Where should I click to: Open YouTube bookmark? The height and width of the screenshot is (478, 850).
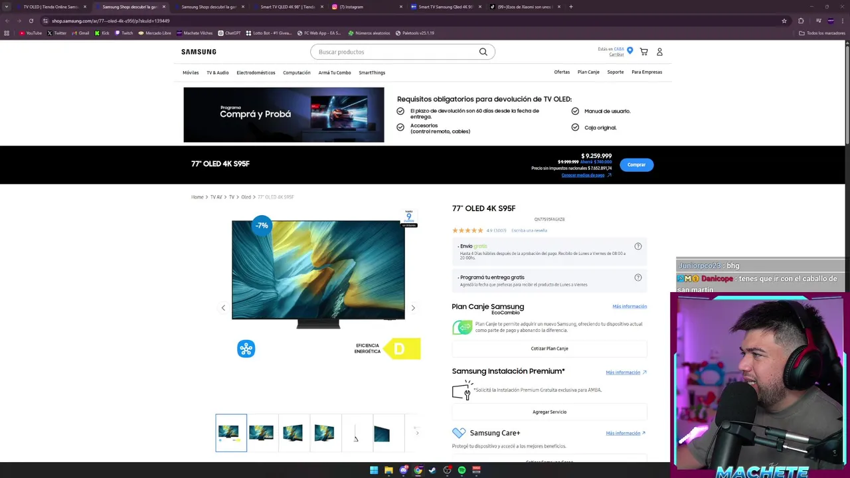[31, 33]
